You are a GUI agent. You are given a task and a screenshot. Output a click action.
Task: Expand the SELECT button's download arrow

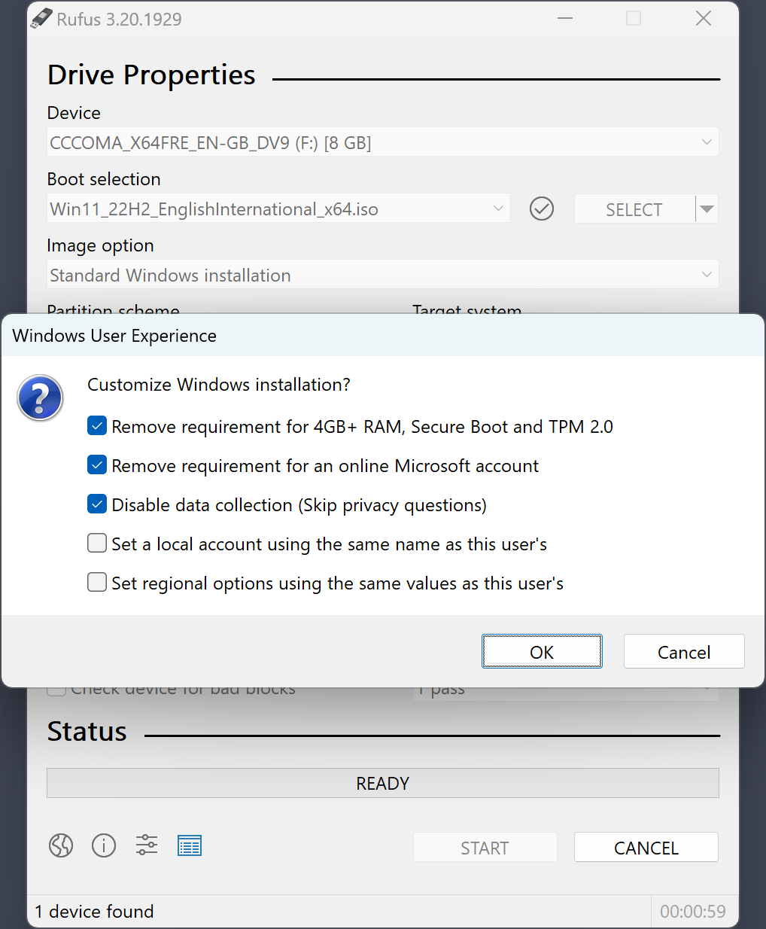pos(707,209)
